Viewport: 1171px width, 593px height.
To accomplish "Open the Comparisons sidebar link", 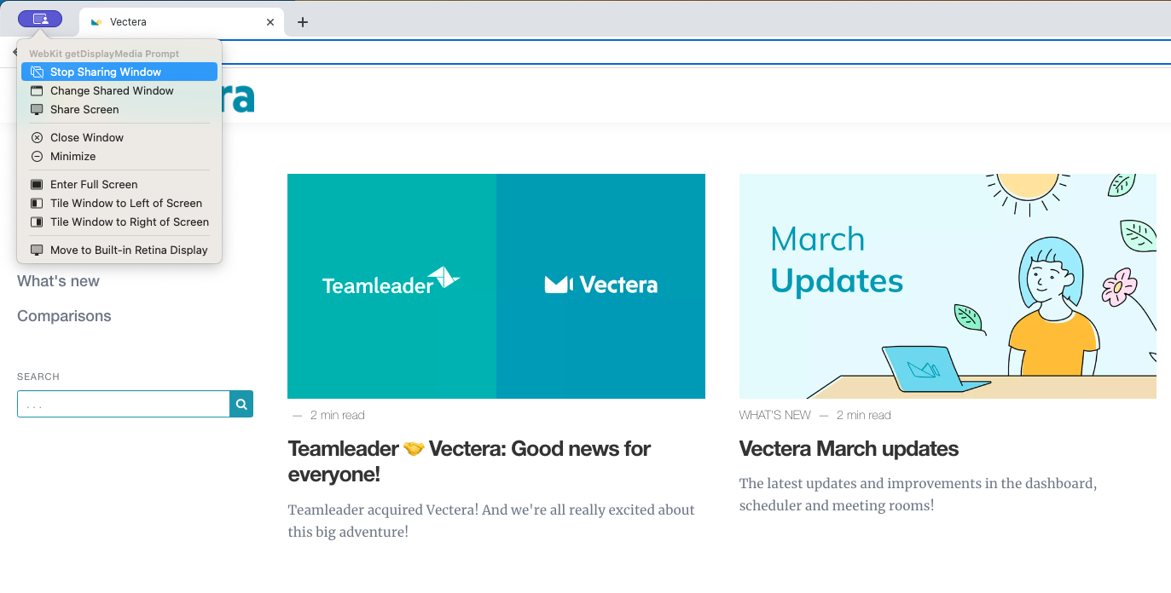I will coord(64,316).
